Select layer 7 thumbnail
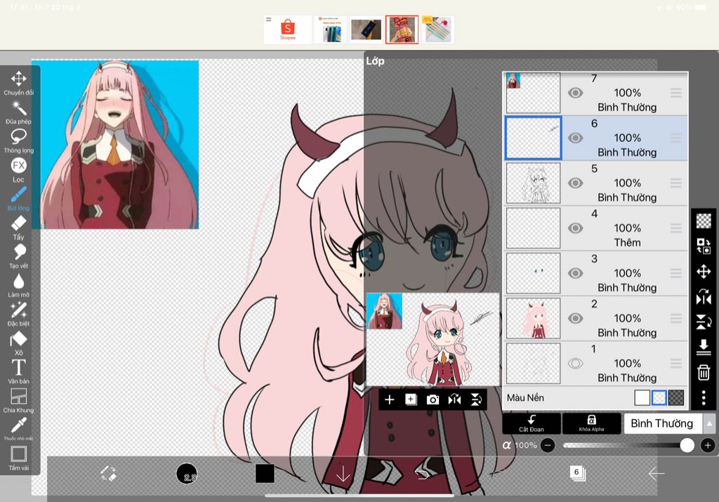Image resolution: width=719 pixels, height=502 pixels. (x=533, y=93)
